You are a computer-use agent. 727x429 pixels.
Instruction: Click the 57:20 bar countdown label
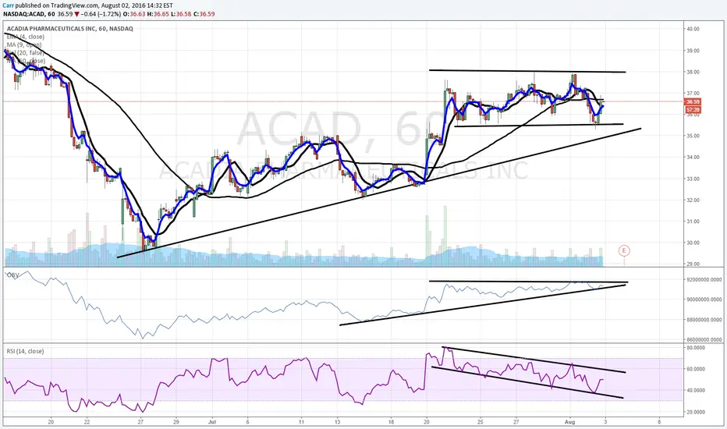pos(693,110)
